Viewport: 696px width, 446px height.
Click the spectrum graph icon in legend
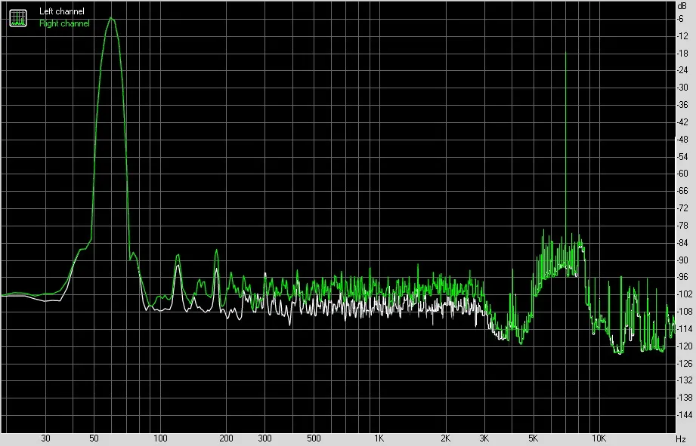pos(18,17)
